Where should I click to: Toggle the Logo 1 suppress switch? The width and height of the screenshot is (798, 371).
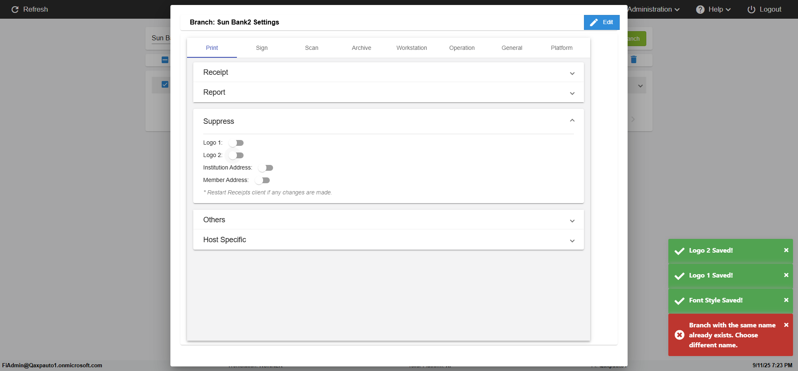point(236,143)
